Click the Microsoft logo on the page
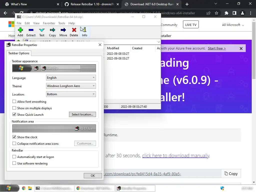Viewport: 256px width, 192px height. coord(11,24)
